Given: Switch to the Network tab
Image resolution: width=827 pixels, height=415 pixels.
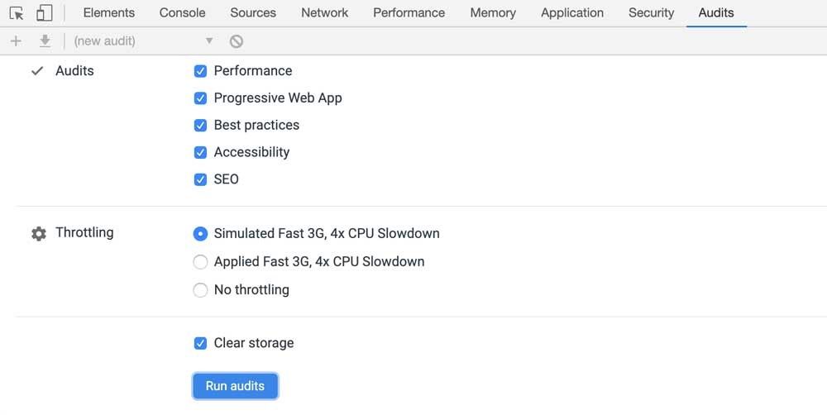Looking at the screenshot, I should click(x=324, y=13).
